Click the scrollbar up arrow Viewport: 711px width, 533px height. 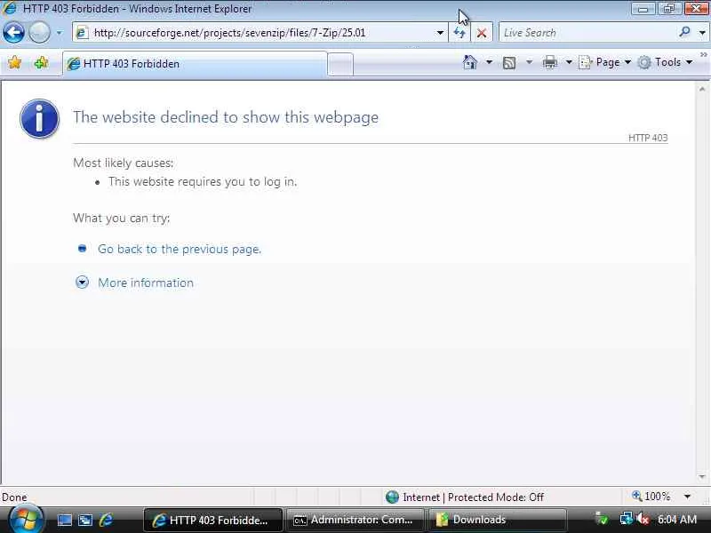pyautogui.click(x=702, y=90)
